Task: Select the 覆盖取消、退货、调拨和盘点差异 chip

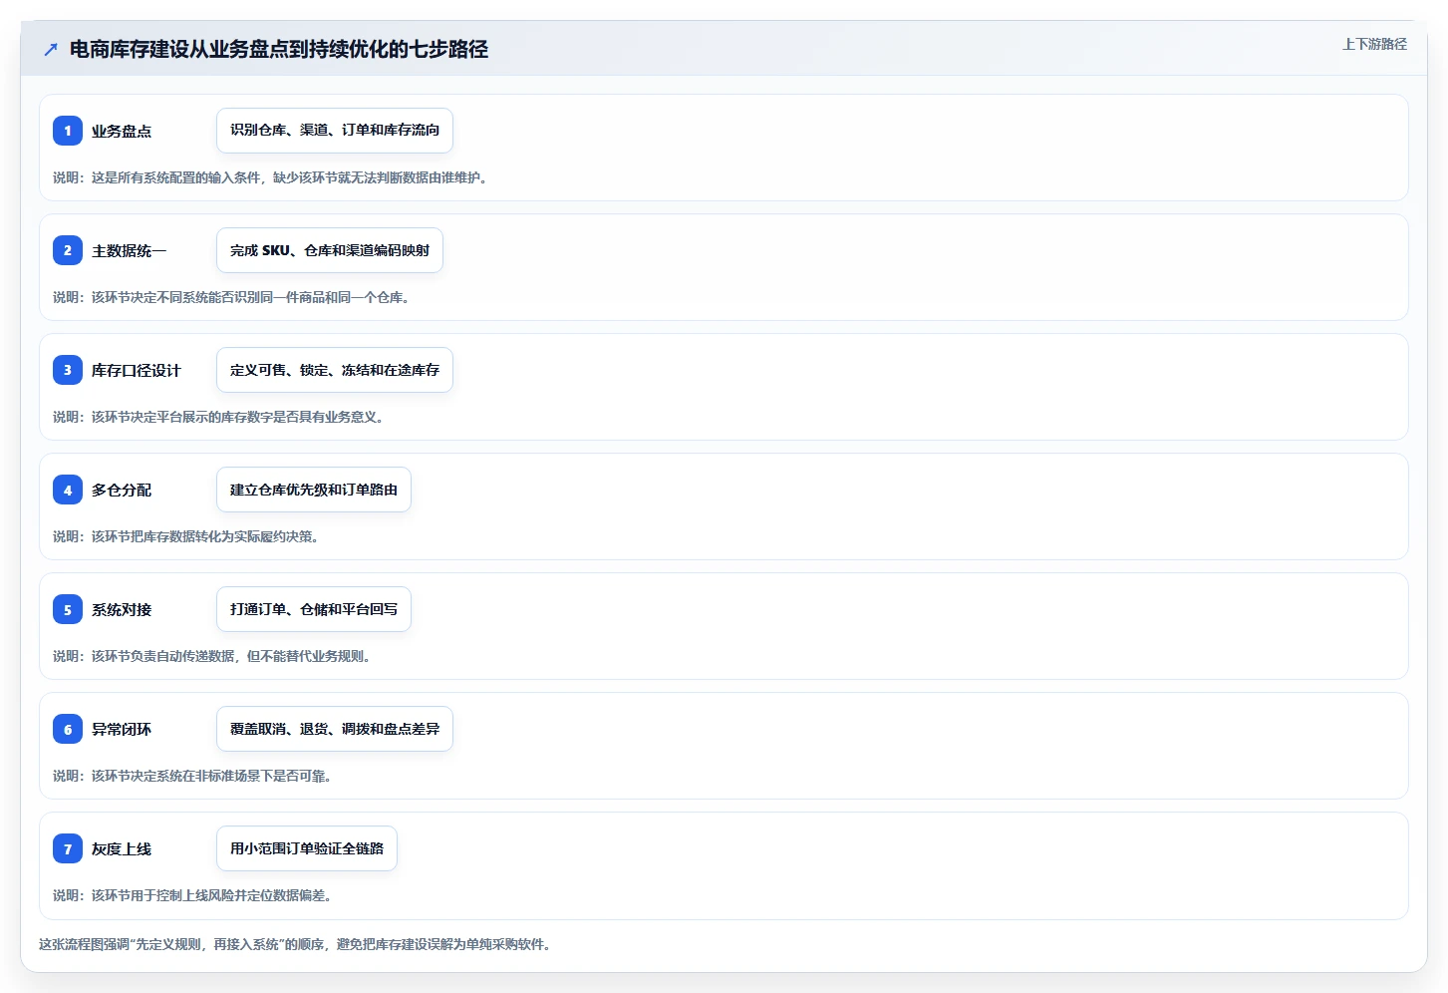Action: (x=335, y=729)
